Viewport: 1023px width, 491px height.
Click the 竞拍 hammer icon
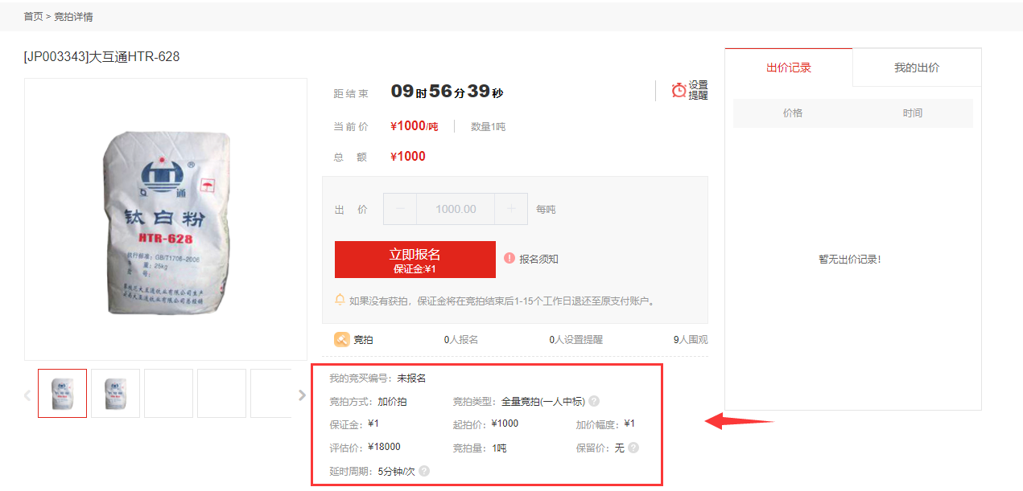(341, 340)
